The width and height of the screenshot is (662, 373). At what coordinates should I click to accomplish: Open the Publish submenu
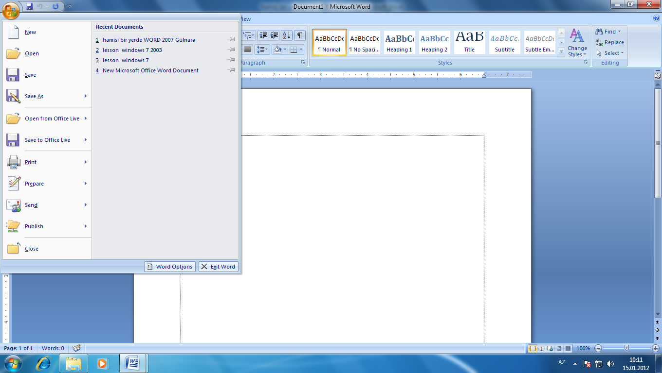(x=47, y=226)
